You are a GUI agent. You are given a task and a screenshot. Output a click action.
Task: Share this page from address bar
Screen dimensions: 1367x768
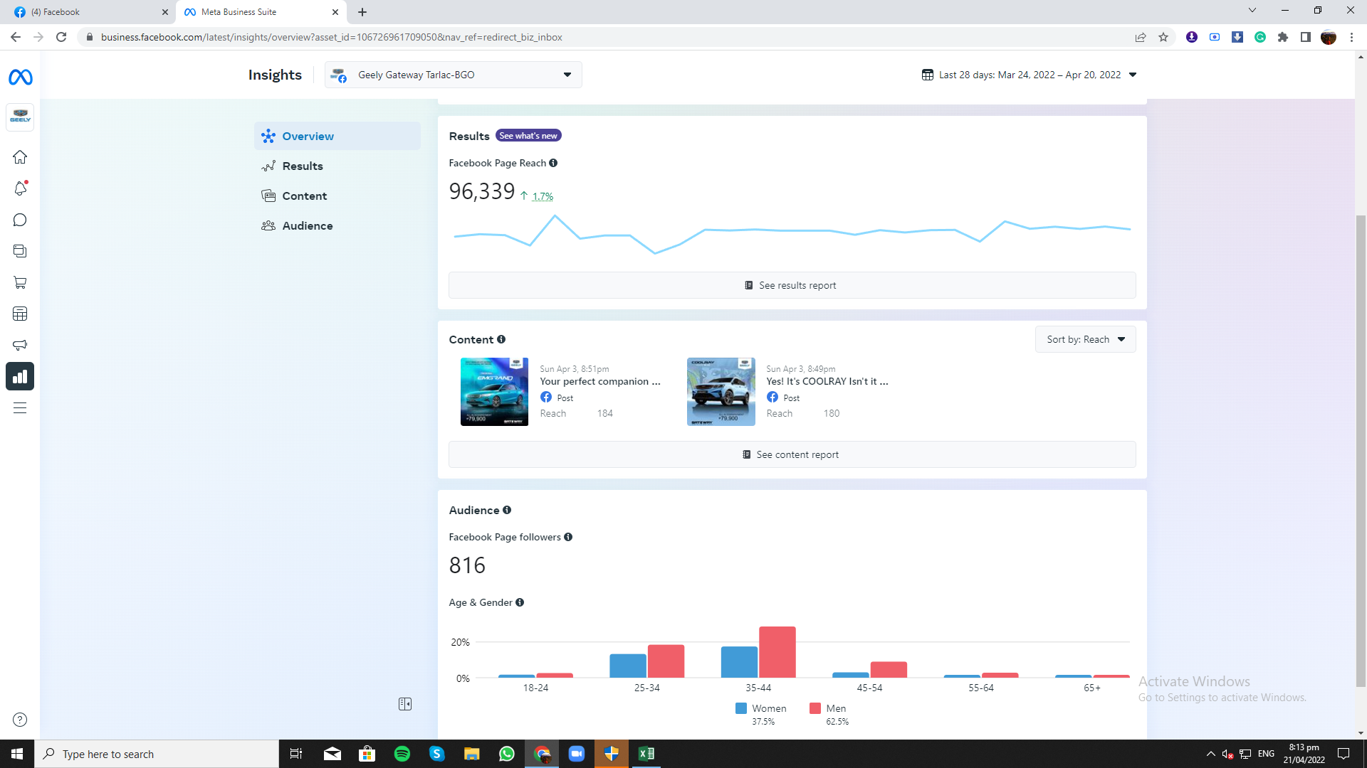coord(1141,37)
